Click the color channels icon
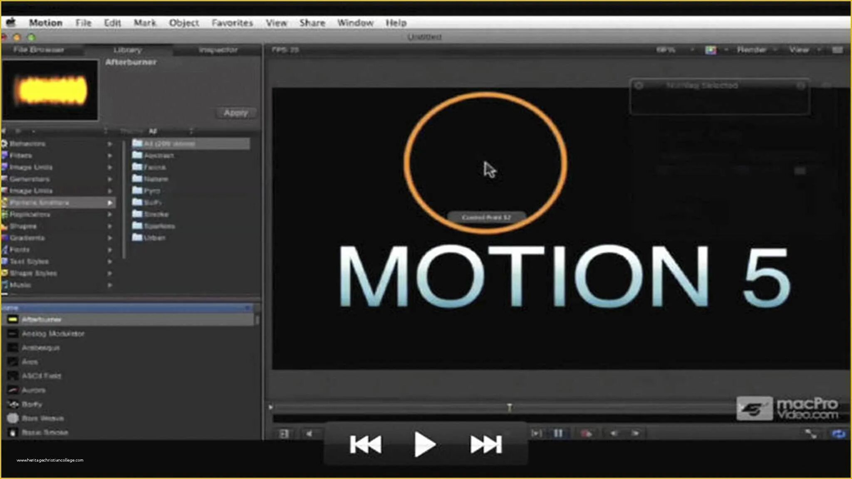 tap(711, 50)
